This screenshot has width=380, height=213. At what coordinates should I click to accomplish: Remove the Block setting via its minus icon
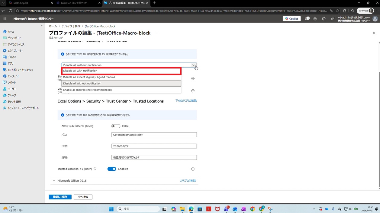click(x=193, y=78)
